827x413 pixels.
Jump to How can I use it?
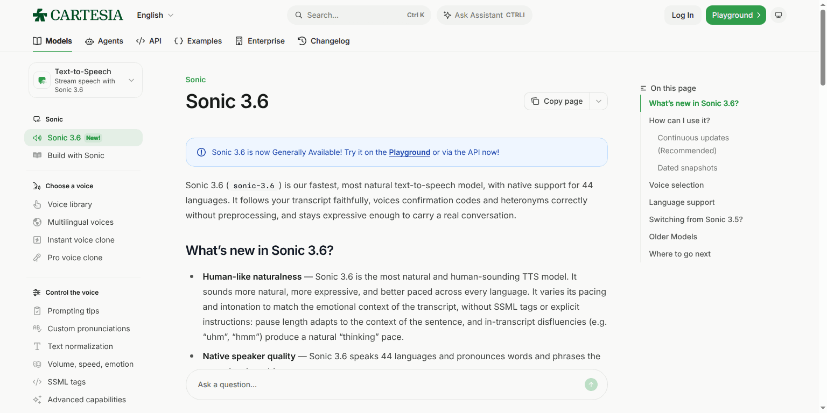679,120
